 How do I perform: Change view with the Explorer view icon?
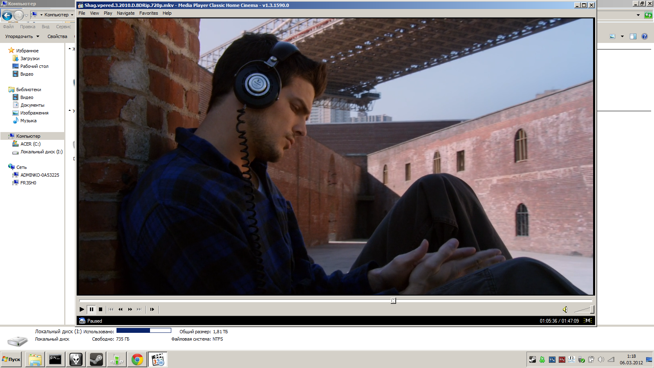click(x=612, y=36)
